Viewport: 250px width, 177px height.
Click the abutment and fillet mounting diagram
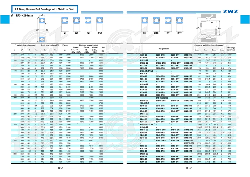coord(209,28)
